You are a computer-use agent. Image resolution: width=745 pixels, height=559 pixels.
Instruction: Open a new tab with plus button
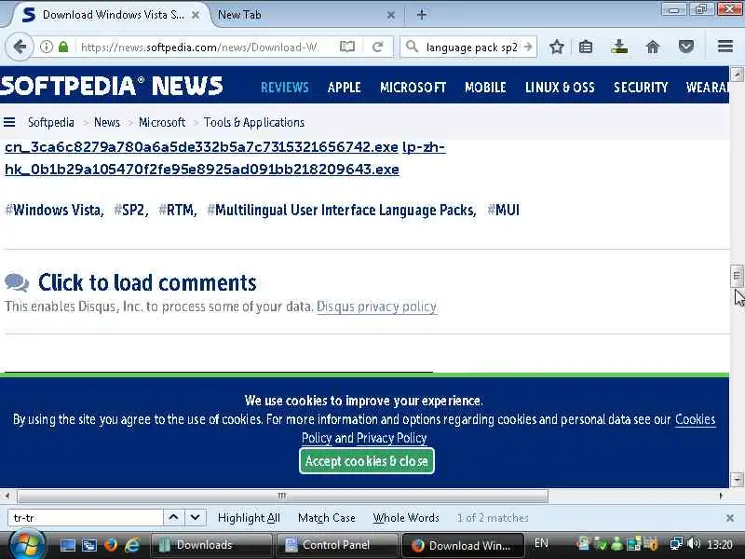[422, 15]
